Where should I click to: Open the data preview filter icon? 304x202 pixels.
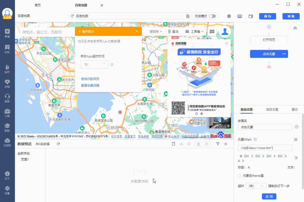click(218, 144)
